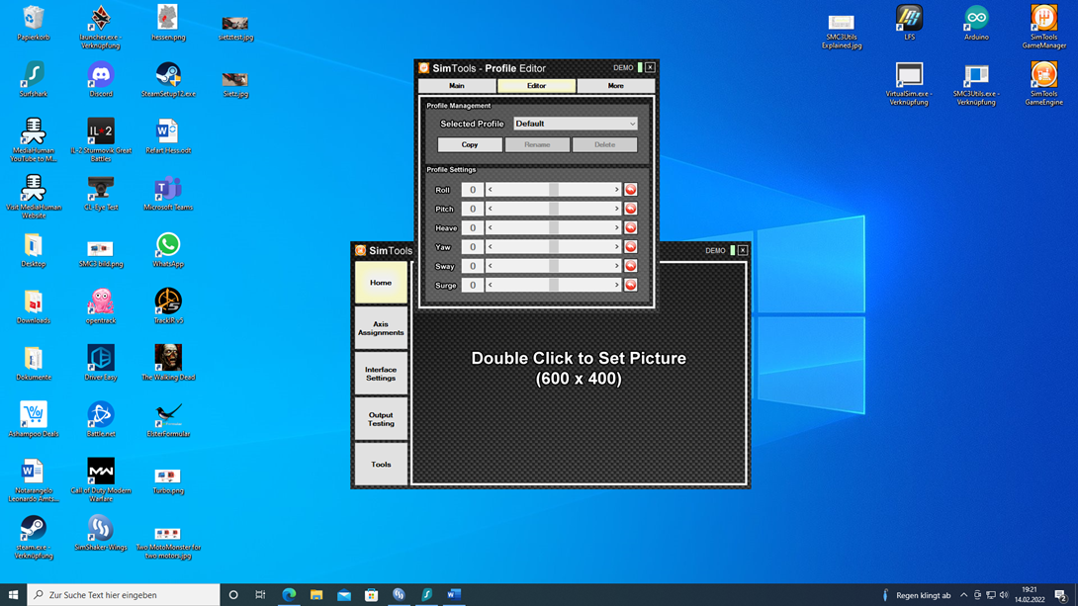
Task: Reset the Yaw value with its red button
Action: coord(630,247)
